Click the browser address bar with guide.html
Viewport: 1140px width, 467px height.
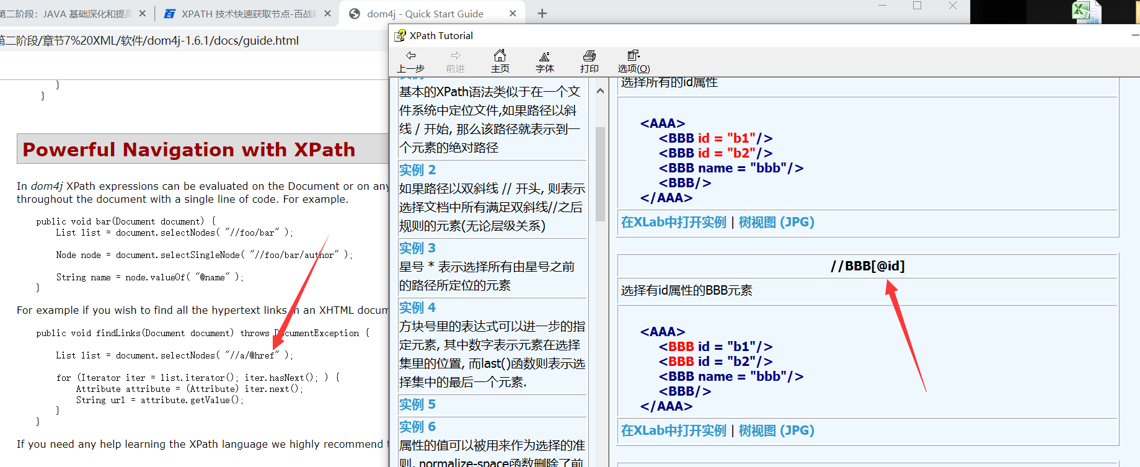point(193,40)
